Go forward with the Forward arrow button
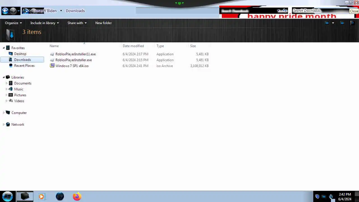Viewport: 359px width, 202px height. 13,11
